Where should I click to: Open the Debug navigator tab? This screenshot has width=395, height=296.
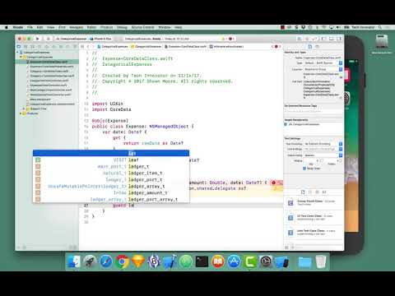61,47
